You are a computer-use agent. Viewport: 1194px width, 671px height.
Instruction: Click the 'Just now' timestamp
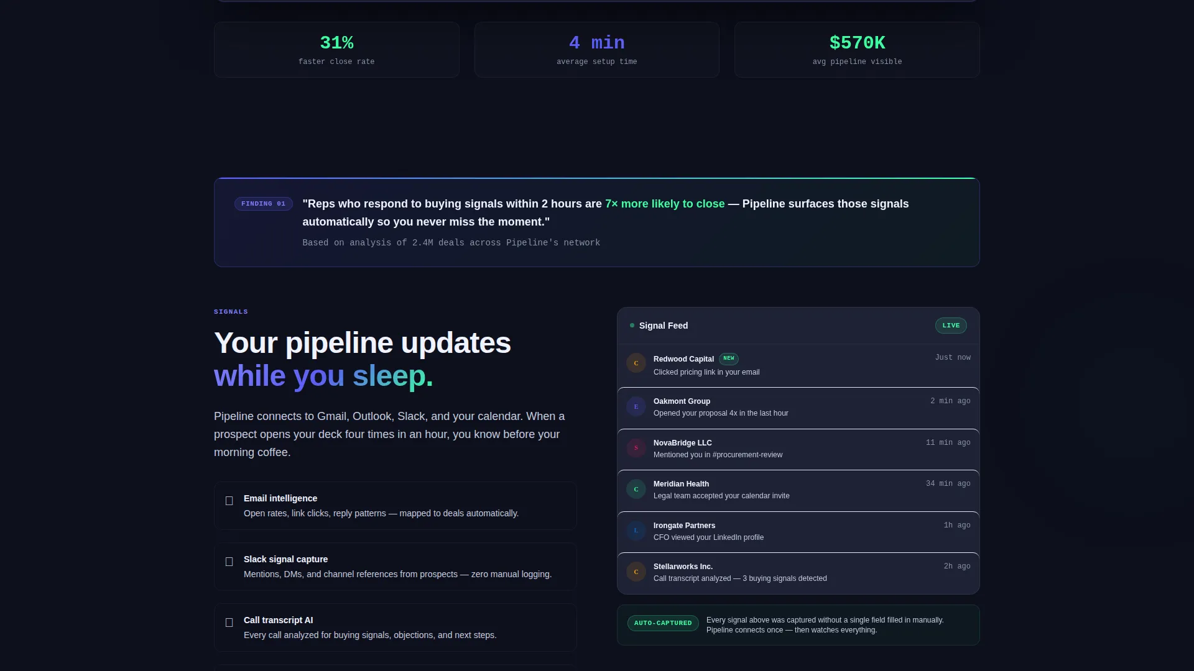coord(953,358)
